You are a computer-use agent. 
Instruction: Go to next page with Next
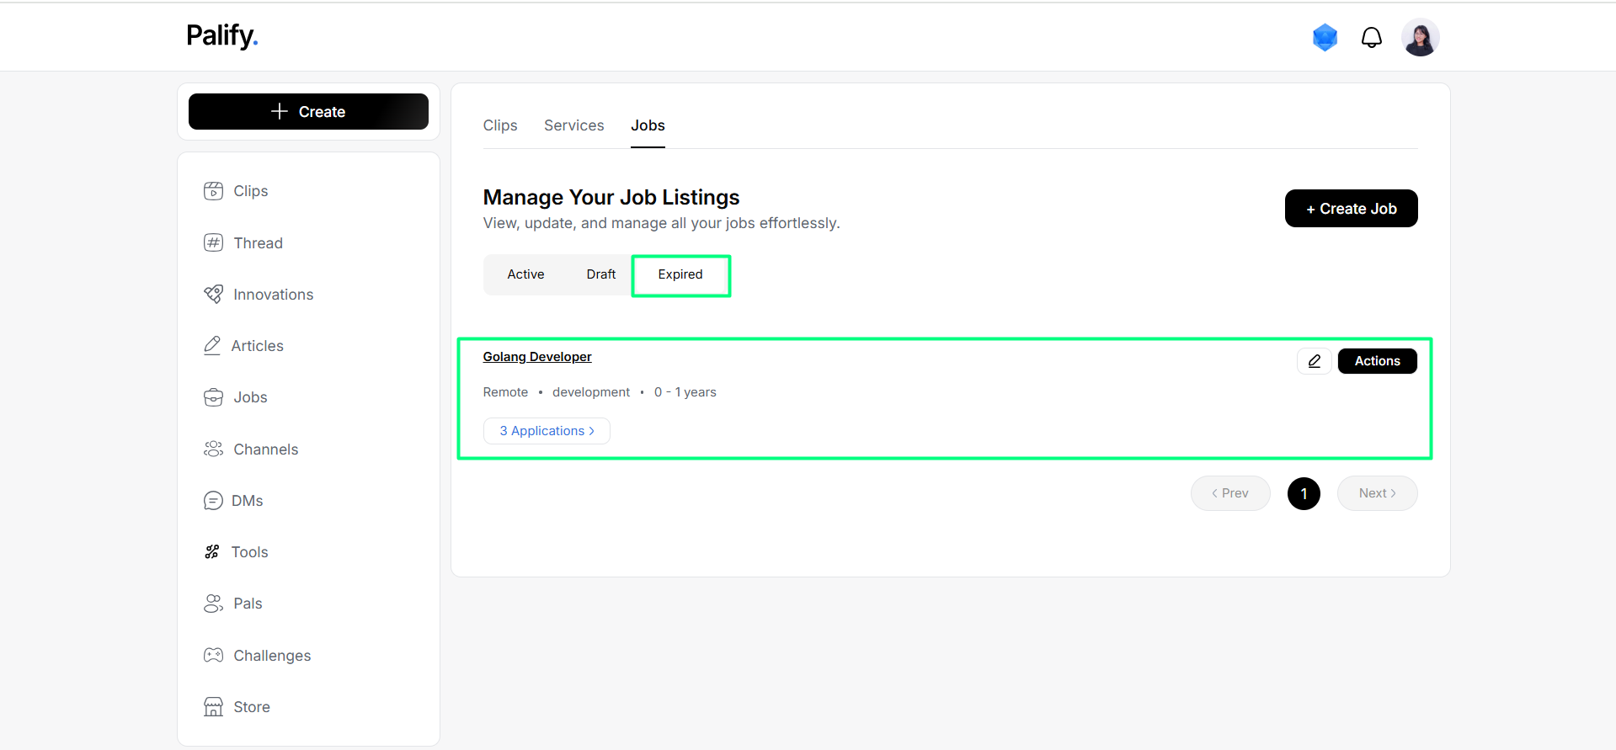(x=1377, y=493)
